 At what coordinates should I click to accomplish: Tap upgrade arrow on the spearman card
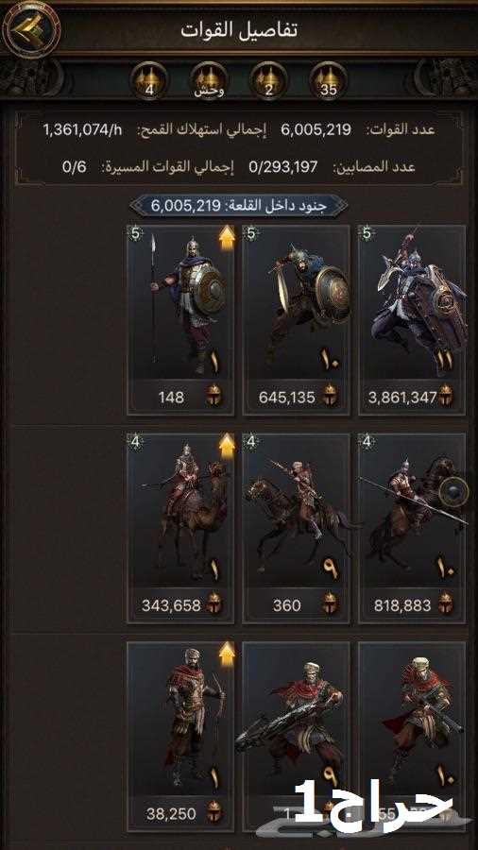point(227,239)
